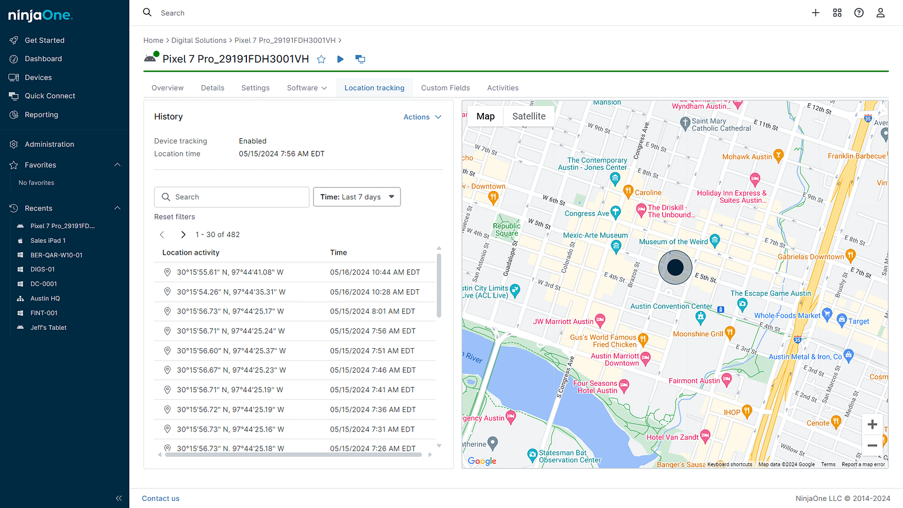Open Get Started in sidebar

tap(45, 41)
